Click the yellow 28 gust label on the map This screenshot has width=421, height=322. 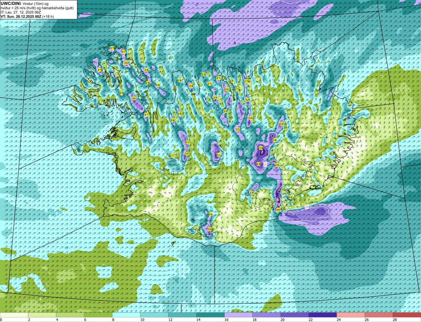pos(180,114)
